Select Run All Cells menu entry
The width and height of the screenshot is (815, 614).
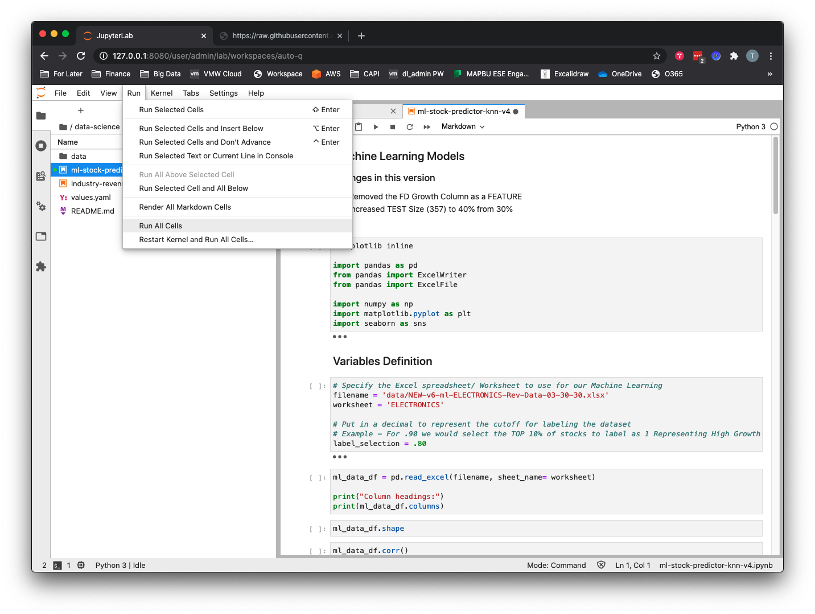coord(160,226)
